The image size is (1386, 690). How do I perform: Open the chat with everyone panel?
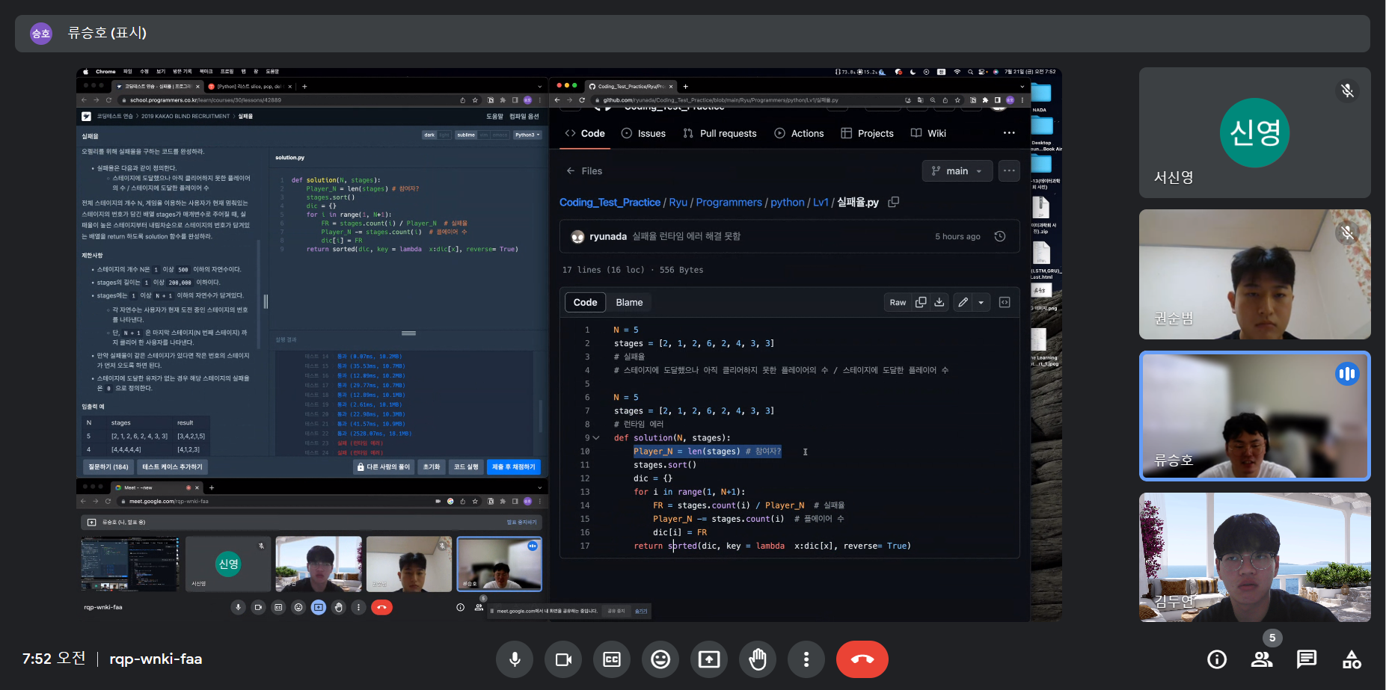point(1307,659)
